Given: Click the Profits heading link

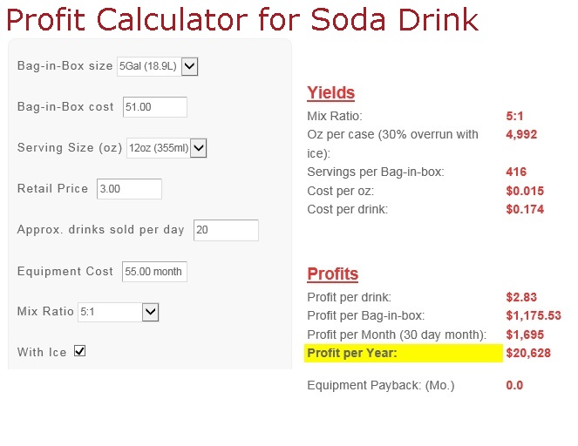Looking at the screenshot, I should point(332,274).
